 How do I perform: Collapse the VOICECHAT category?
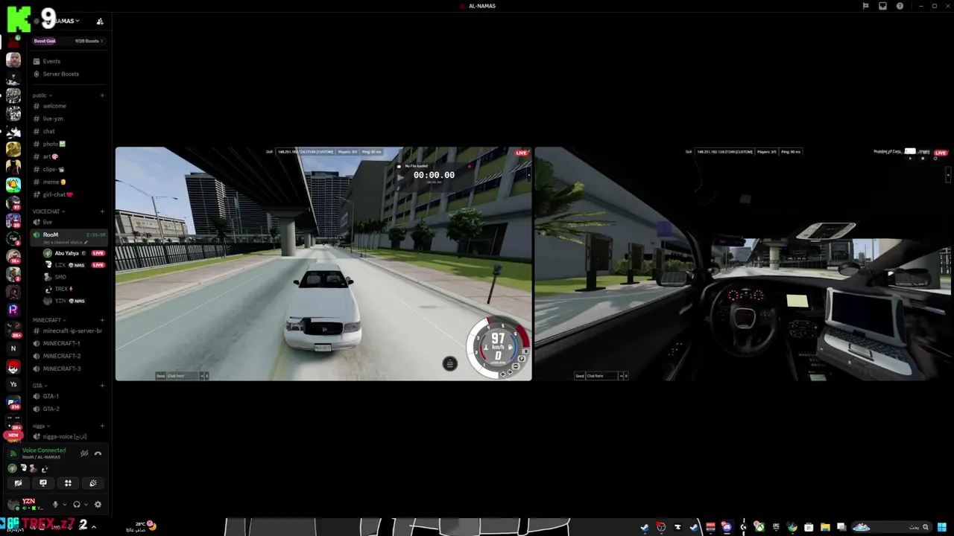[x=47, y=211]
